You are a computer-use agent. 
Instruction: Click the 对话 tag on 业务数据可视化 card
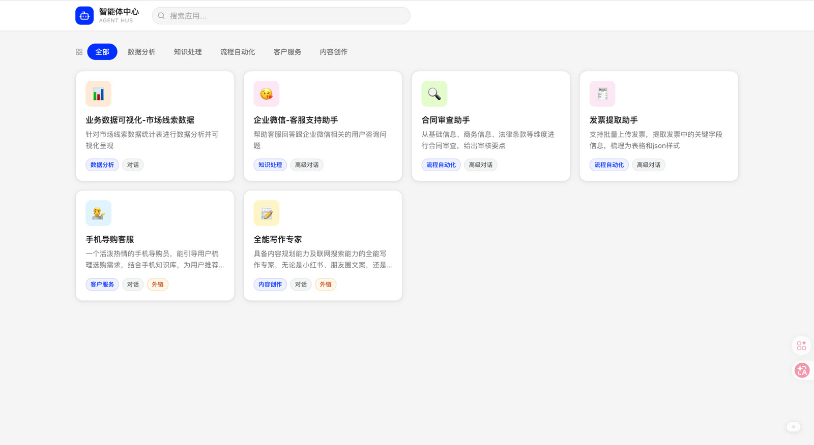click(133, 165)
